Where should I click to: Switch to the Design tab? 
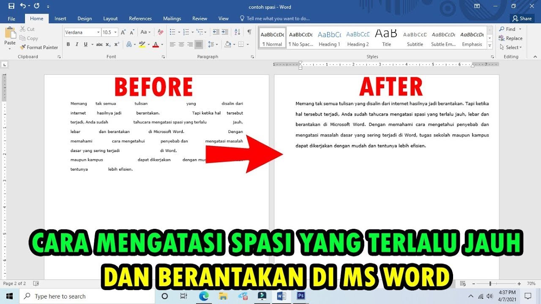[x=85, y=19]
